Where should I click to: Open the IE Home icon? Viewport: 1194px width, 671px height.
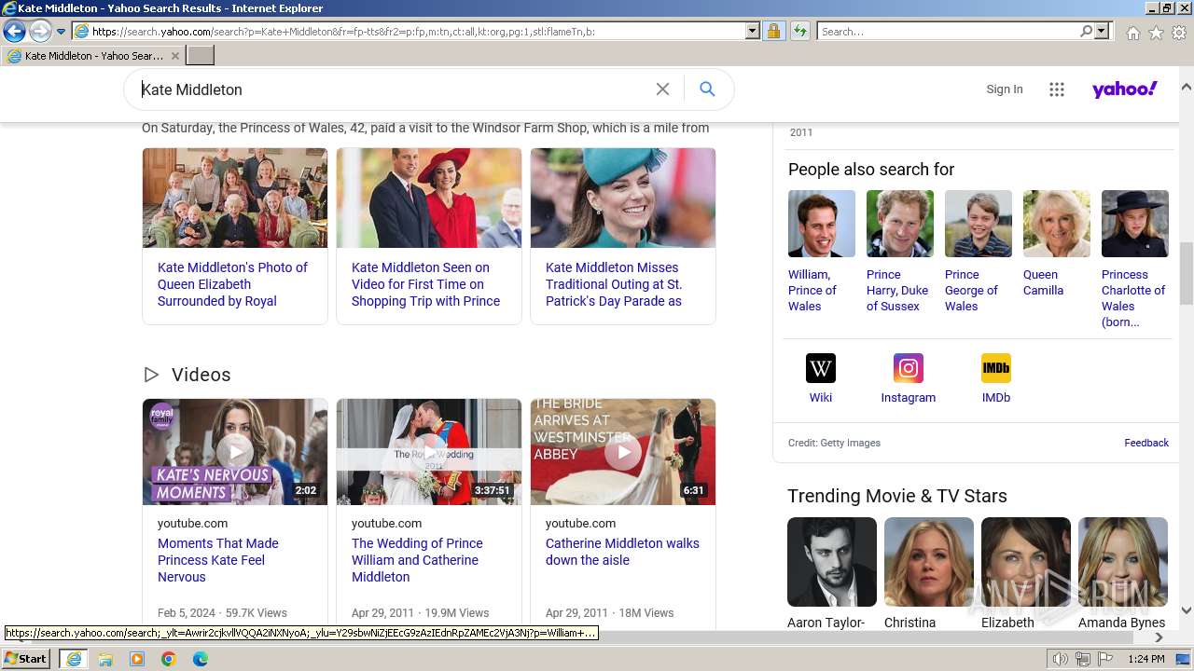[x=1132, y=33]
